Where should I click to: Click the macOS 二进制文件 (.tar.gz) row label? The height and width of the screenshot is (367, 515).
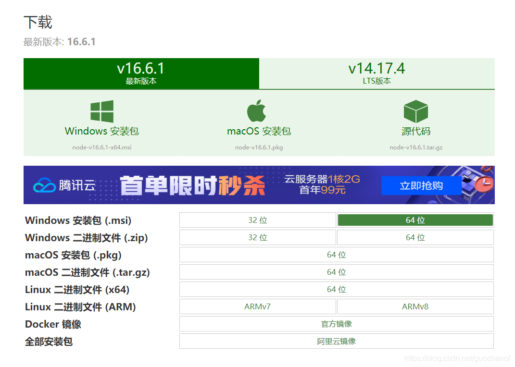(x=88, y=272)
